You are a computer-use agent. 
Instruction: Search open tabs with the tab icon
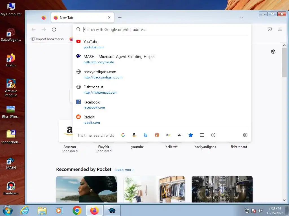(x=202, y=135)
